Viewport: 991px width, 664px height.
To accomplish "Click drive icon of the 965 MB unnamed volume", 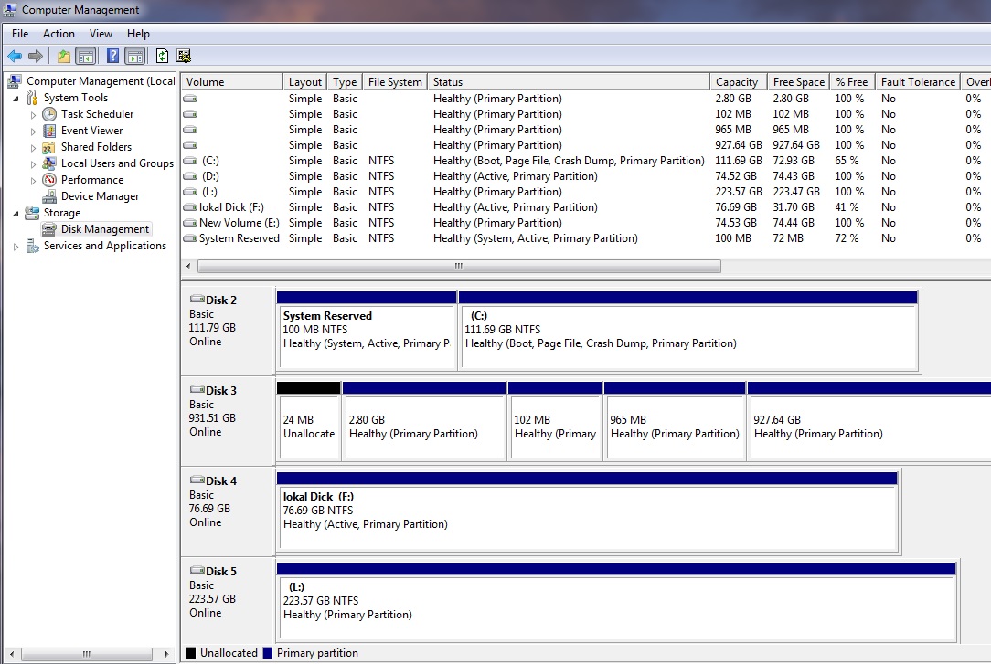I will click(190, 130).
